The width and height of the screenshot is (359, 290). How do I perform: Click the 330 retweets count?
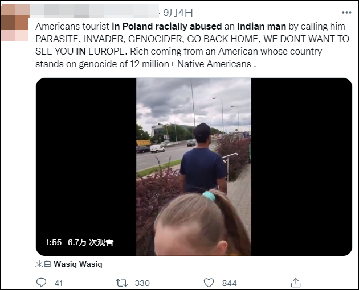[142, 283]
